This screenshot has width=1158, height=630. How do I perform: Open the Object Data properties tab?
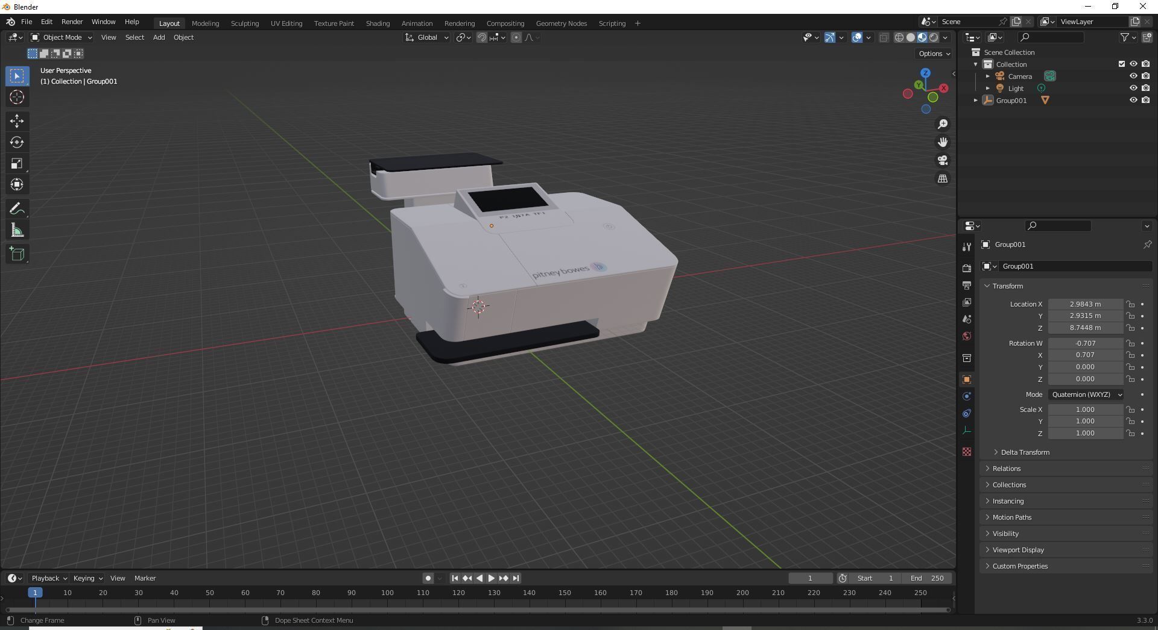(x=967, y=430)
